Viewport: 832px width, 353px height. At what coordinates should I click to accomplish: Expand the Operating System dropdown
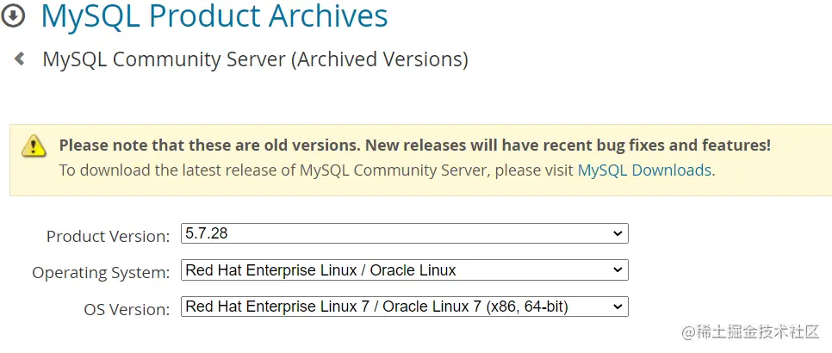click(404, 270)
